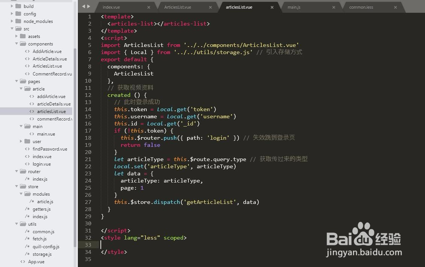Click the 'created' method name on line 12
The height and width of the screenshot is (267, 425).
point(119,95)
